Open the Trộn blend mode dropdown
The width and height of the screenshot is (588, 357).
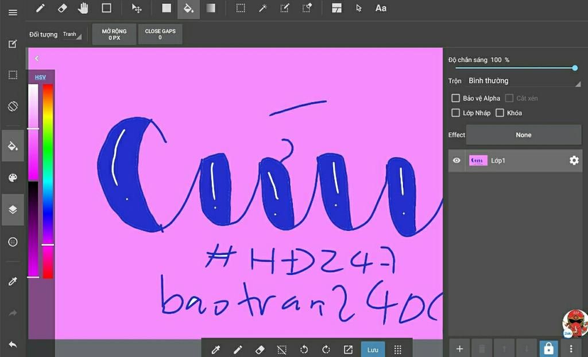(524, 81)
